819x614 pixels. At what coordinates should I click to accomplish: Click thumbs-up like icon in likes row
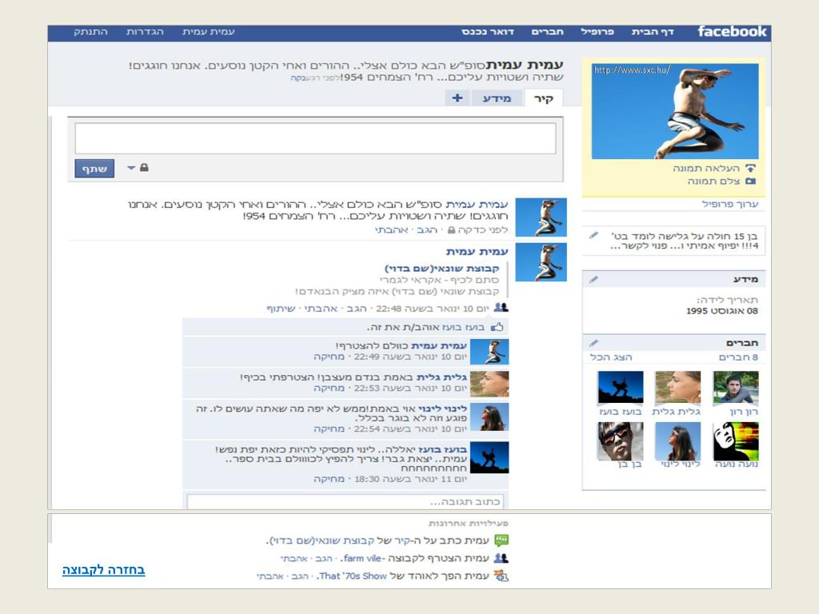pyautogui.click(x=497, y=327)
